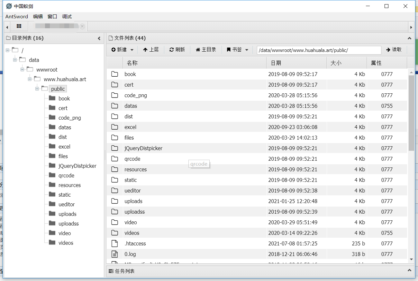Click the path input field
This screenshot has height=281, width=418.
click(x=319, y=50)
